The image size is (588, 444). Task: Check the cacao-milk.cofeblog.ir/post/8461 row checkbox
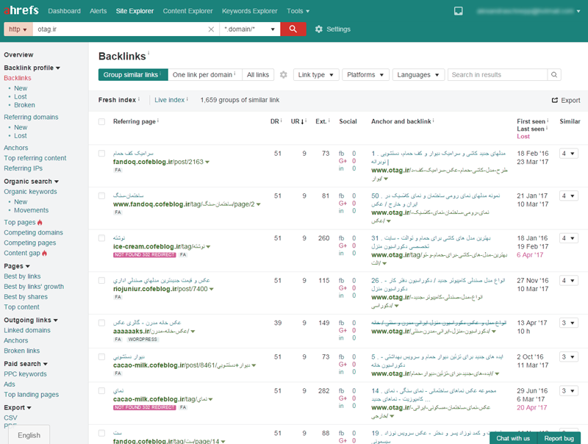(101, 357)
